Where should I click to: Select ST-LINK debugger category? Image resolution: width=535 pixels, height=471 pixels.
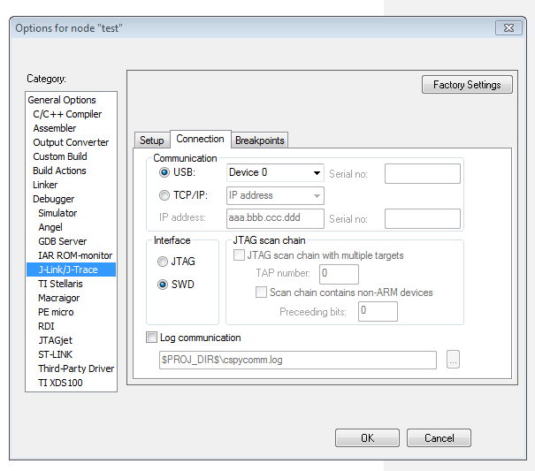coord(56,354)
